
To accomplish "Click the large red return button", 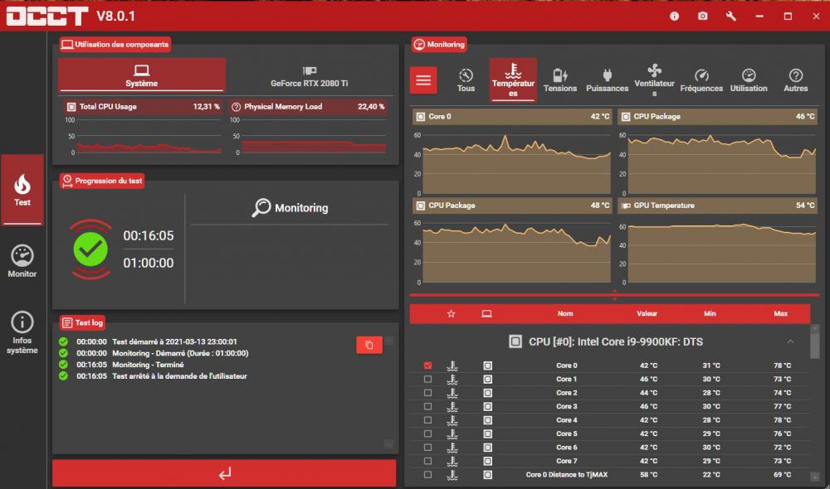I will click(224, 473).
